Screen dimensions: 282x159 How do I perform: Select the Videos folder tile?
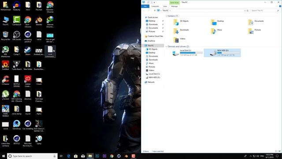point(179,40)
